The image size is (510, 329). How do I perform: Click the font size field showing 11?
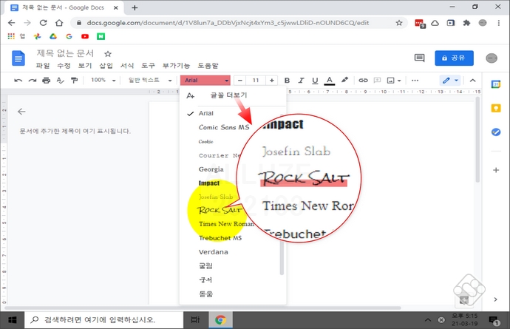pos(256,81)
